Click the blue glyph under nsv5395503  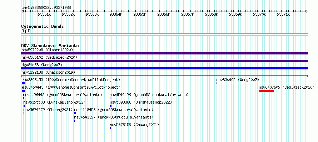pyautogui.click(x=24, y=106)
